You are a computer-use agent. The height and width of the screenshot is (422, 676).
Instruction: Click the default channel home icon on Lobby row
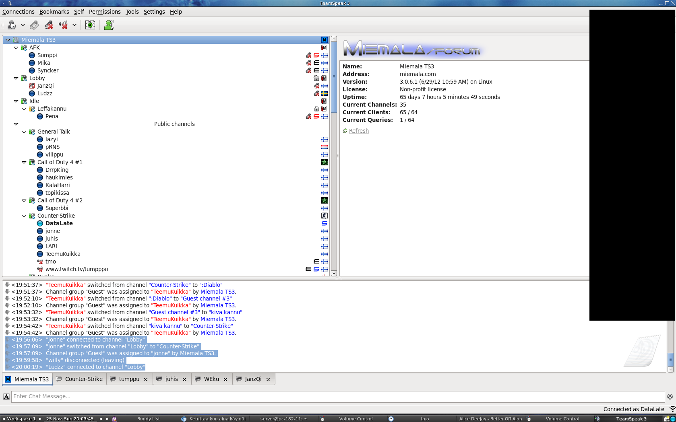coord(316,78)
